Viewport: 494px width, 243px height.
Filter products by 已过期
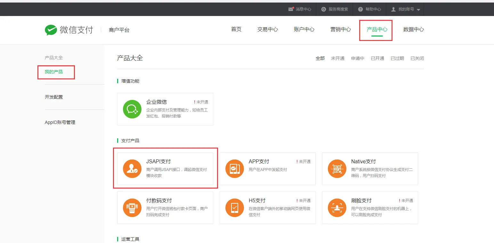point(397,58)
